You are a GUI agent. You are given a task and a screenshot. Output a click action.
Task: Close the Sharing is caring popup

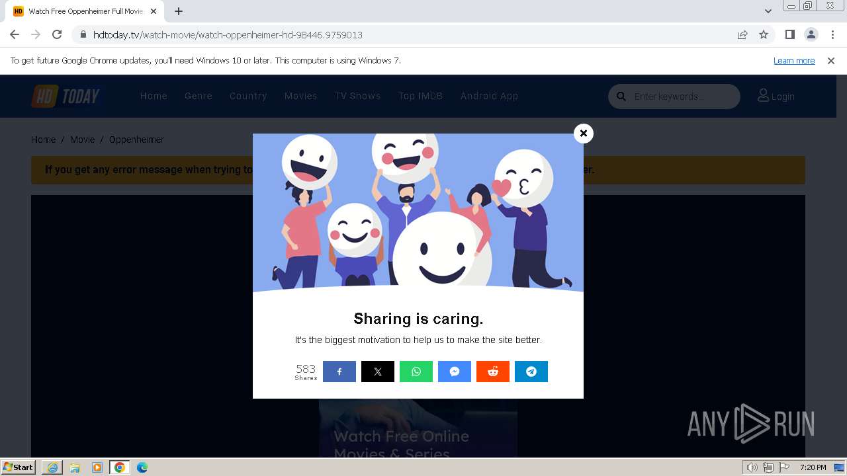pos(583,134)
